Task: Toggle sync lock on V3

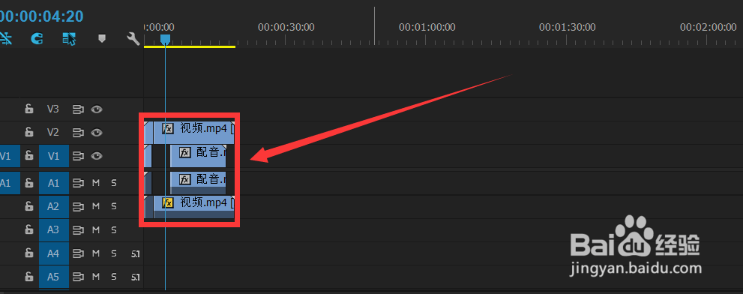Action: 78,109
